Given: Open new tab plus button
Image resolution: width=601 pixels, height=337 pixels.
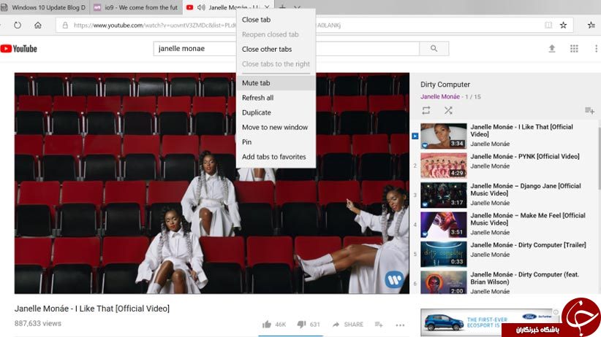Looking at the screenshot, I should tap(282, 7).
